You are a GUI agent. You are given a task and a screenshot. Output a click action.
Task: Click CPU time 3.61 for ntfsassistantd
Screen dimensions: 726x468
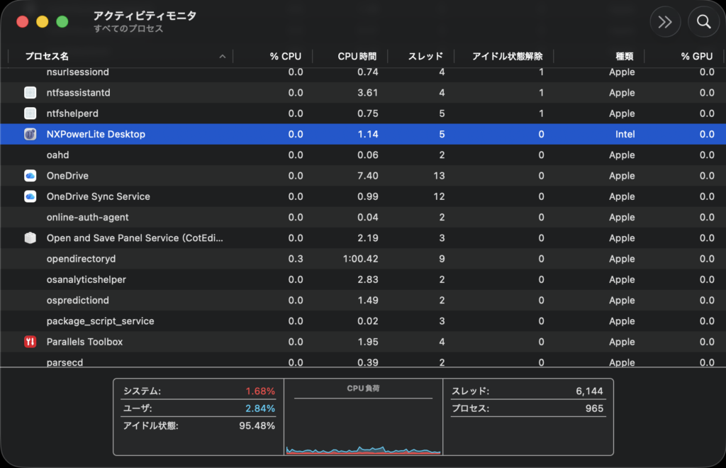point(368,93)
